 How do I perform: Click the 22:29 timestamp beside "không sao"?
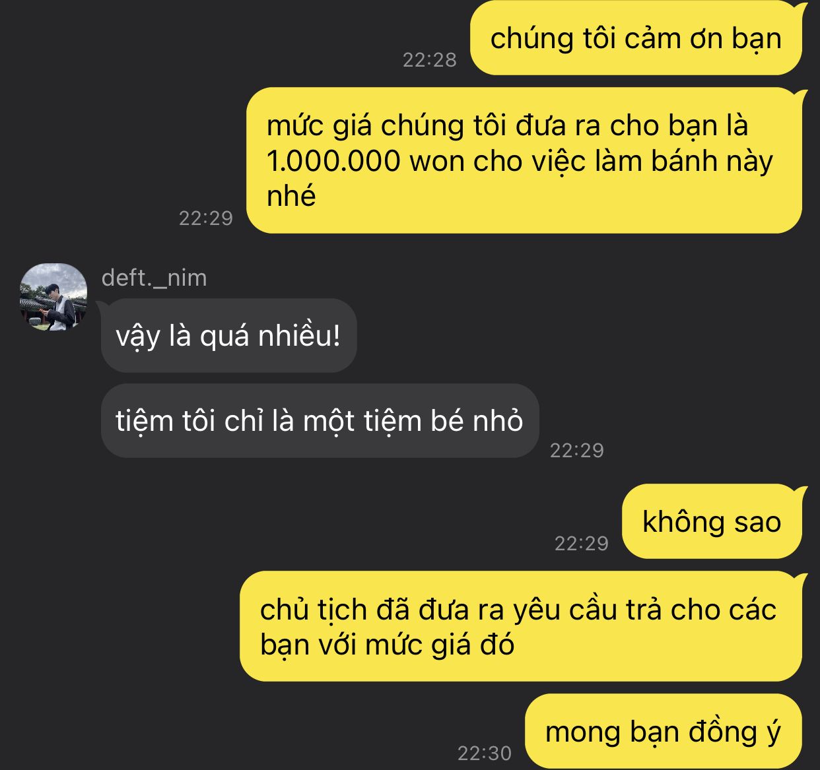pyautogui.click(x=582, y=543)
